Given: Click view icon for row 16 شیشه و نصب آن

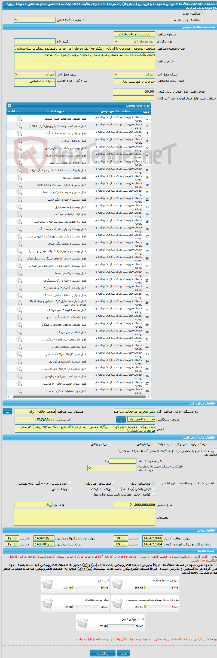Looking at the screenshot, I should coord(19,229).
